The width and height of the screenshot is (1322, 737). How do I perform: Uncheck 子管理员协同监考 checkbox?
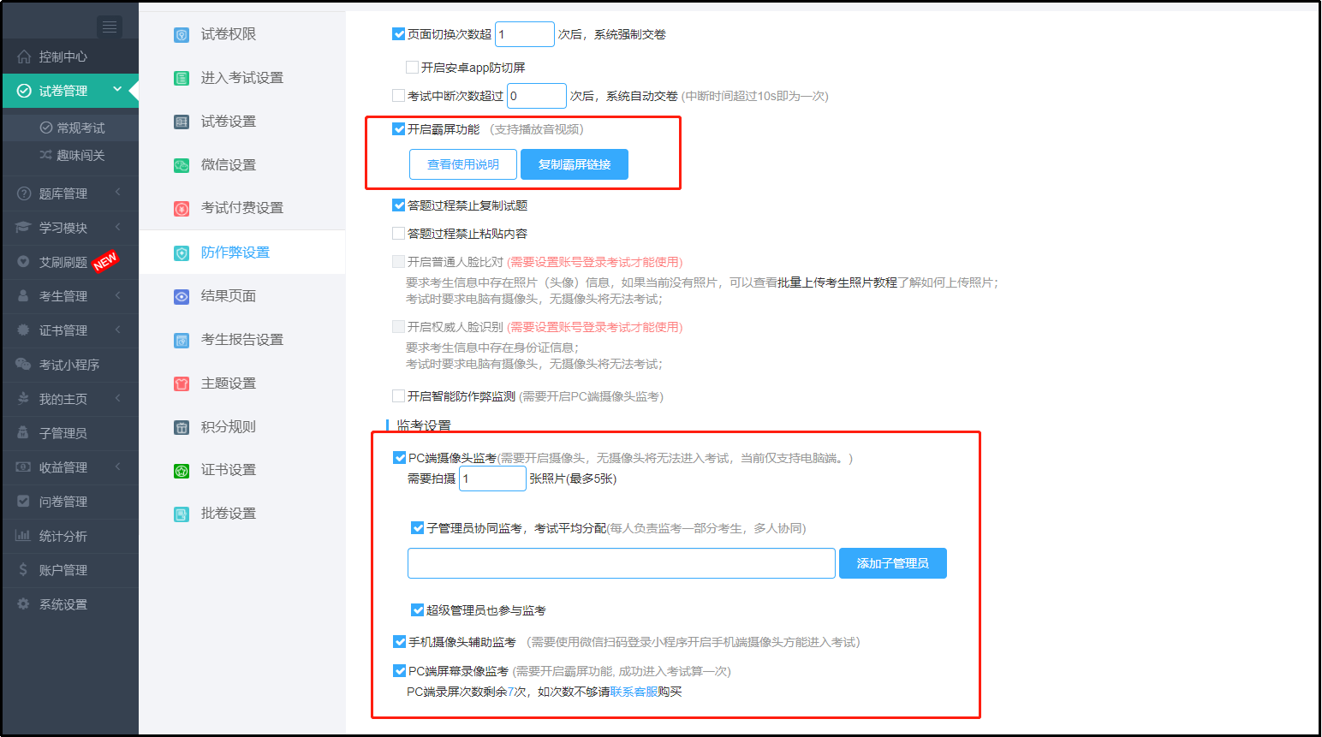[x=417, y=528]
